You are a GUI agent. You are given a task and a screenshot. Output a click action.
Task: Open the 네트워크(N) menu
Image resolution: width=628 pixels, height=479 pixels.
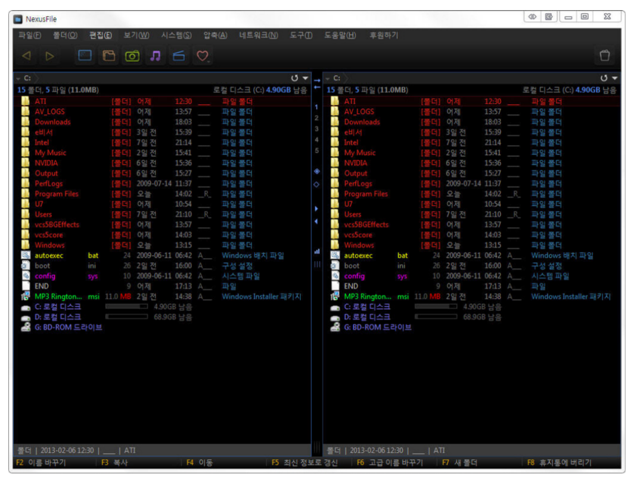click(x=259, y=35)
